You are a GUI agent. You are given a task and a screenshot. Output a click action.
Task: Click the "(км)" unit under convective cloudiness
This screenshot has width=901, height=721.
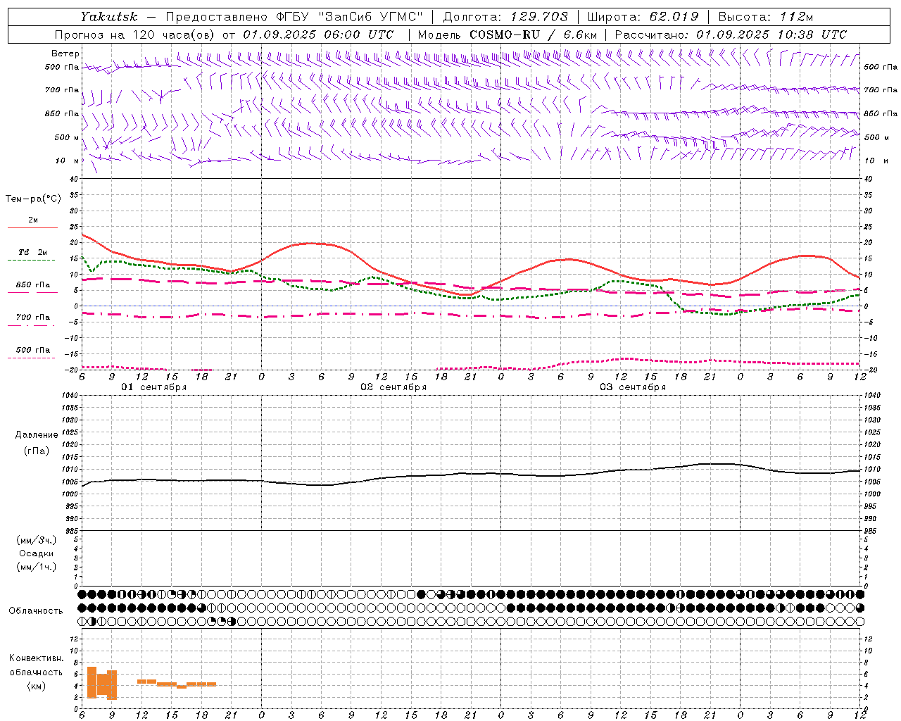click(37, 686)
